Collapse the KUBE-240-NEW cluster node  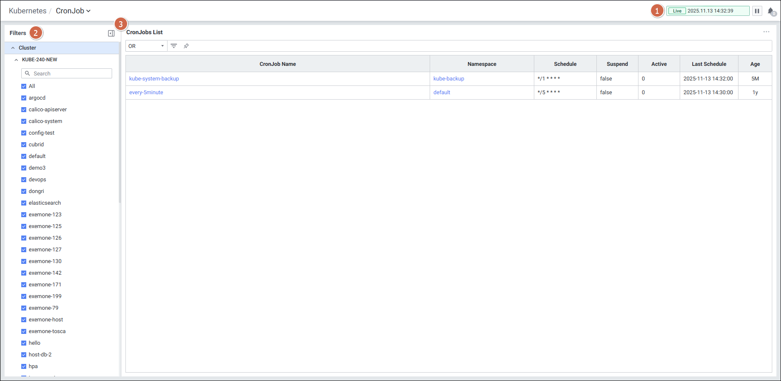[16, 60]
